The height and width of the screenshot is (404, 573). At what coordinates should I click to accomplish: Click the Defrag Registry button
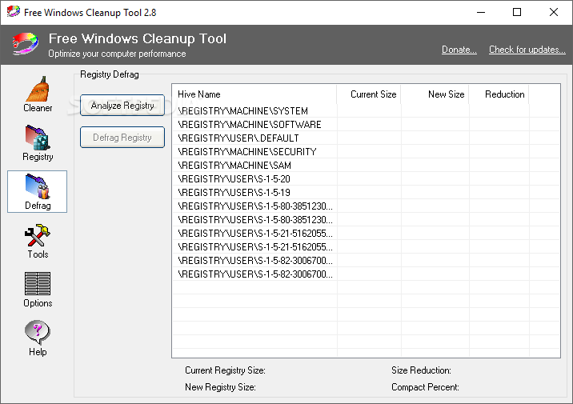click(x=122, y=138)
